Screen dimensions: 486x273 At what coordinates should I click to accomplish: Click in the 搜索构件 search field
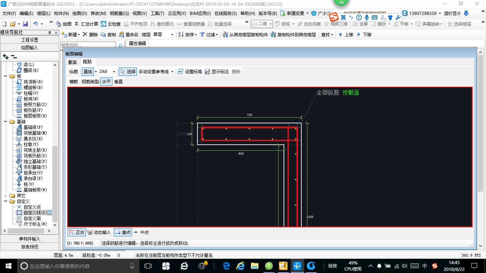[88, 45]
